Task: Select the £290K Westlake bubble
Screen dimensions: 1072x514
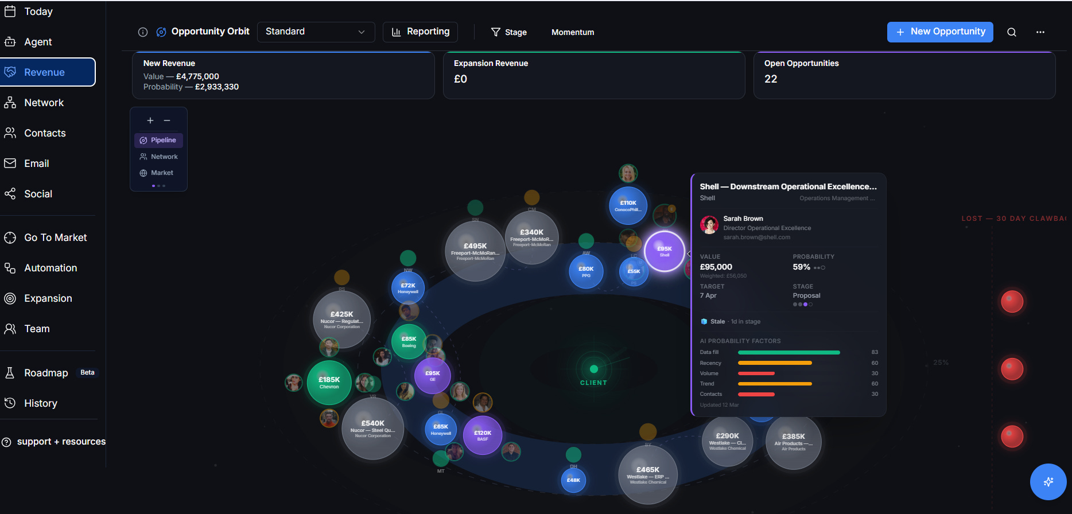Action: pos(727,441)
